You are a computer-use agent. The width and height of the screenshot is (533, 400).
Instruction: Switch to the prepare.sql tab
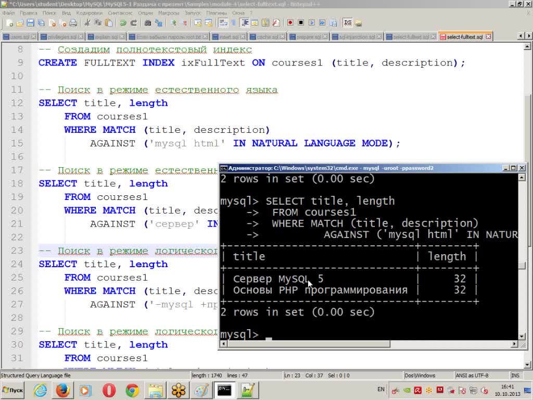[x=308, y=36]
